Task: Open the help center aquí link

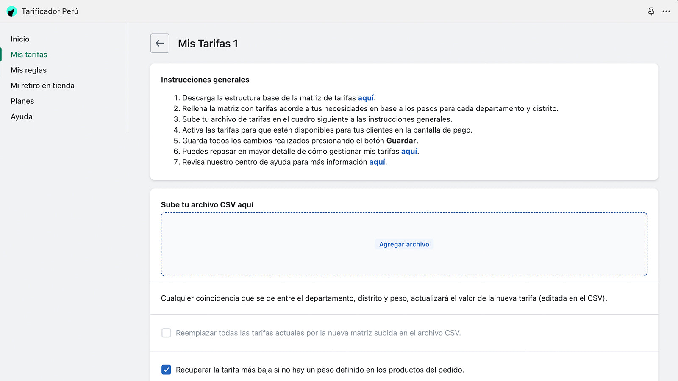Action: 377,162
